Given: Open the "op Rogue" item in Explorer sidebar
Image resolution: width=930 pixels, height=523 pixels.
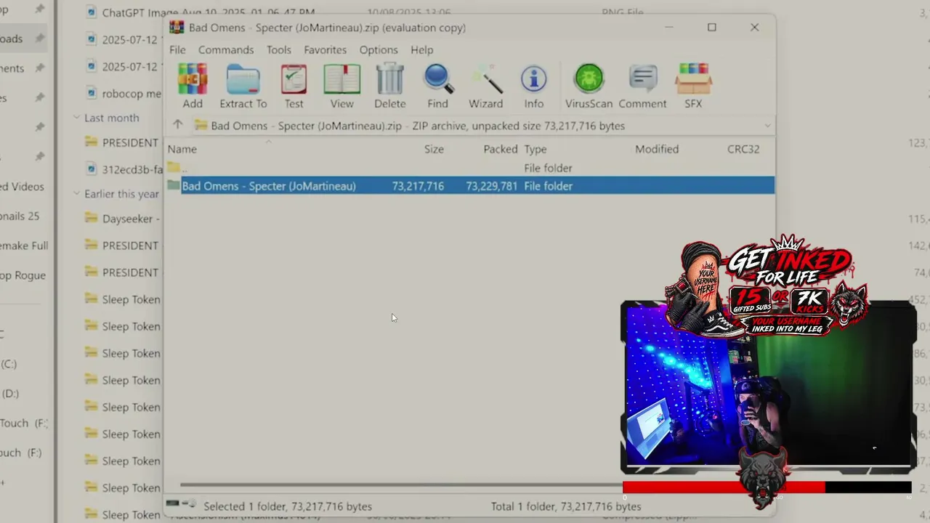Looking at the screenshot, I should pyautogui.click(x=23, y=275).
